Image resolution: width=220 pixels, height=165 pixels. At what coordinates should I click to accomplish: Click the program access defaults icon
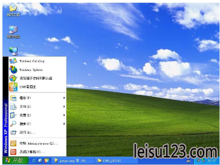pyautogui.click(x=13, y=78)
